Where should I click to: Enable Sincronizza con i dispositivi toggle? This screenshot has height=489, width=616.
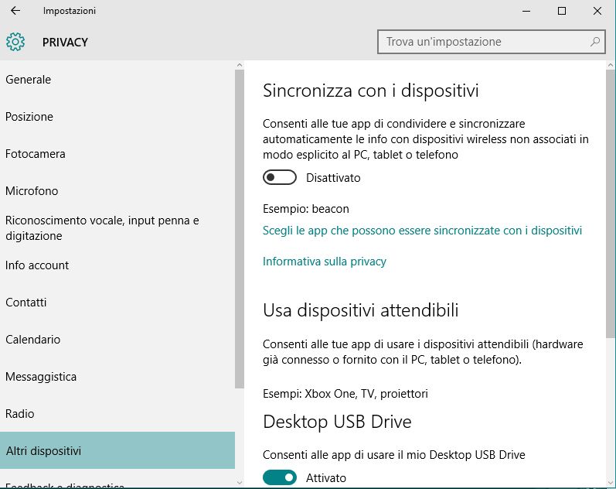point(280,178)
